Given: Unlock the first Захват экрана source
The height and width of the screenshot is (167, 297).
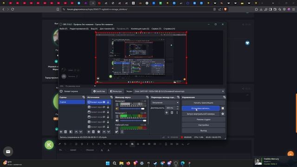Looking at the screenshot, I should coord(108,102).
